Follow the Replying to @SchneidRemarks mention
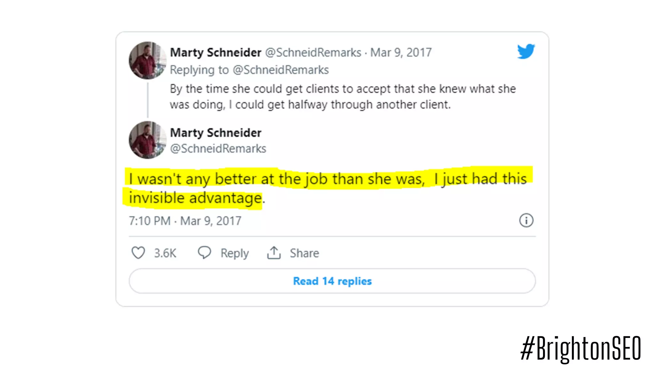The width and height of the screenshot is (655, 368). (281, 70)
